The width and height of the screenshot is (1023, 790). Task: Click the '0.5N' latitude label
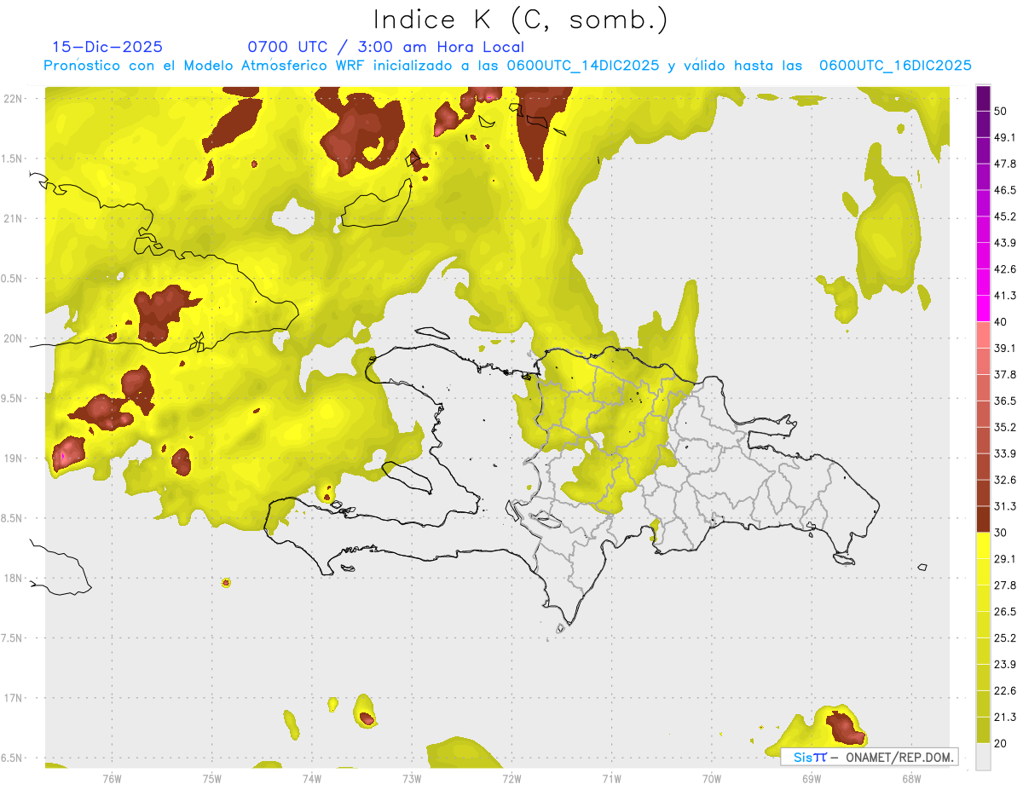(13, 279)
